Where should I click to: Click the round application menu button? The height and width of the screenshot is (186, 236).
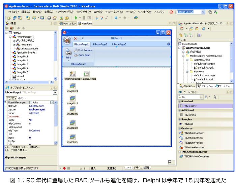coord(67,40)
